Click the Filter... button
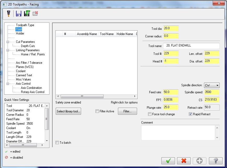Screen dimensions: 227x168 pos(127,111)
